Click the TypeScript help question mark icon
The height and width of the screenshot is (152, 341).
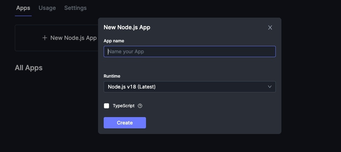(x=140, y=106)
